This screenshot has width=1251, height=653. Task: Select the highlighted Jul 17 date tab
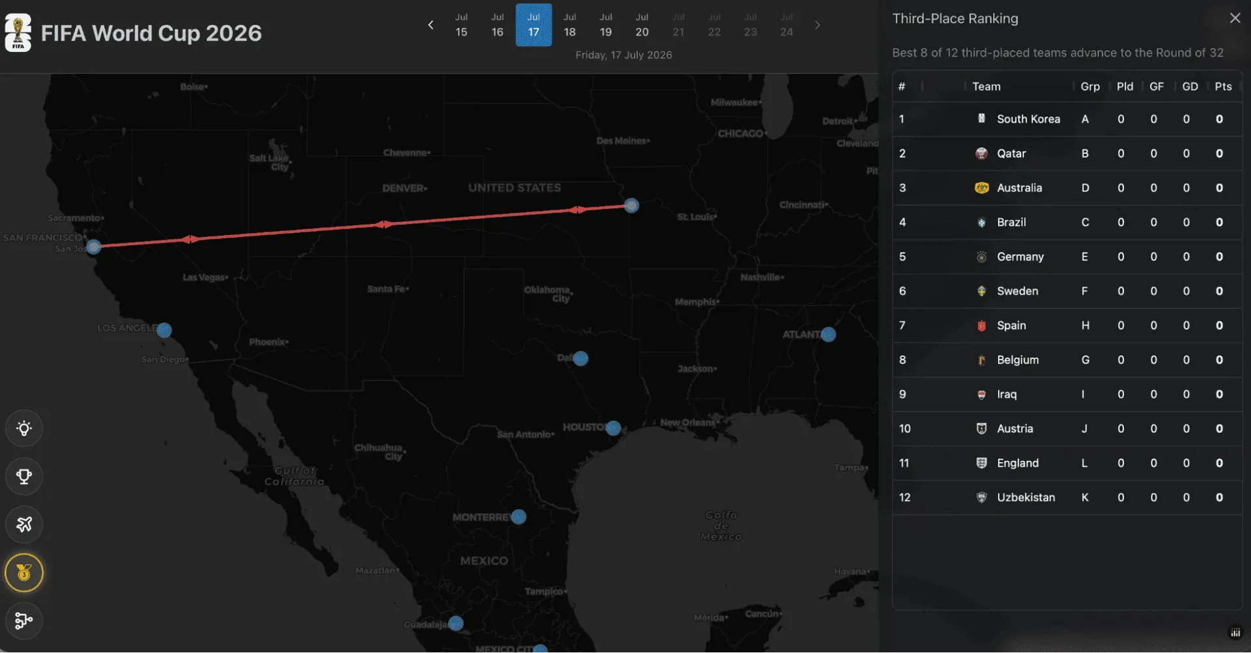[x=534, y=25]
